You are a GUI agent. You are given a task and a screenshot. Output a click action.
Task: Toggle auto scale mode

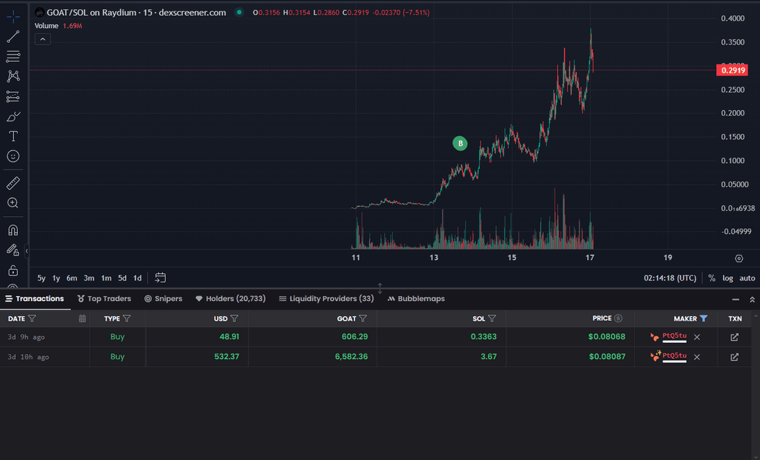pyautogui.click(x=747, y=278)
